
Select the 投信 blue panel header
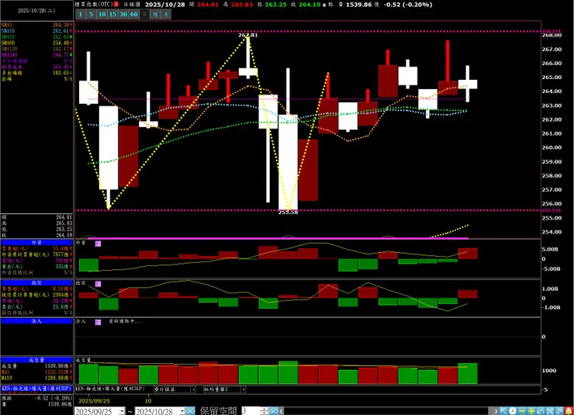point(36,283)
